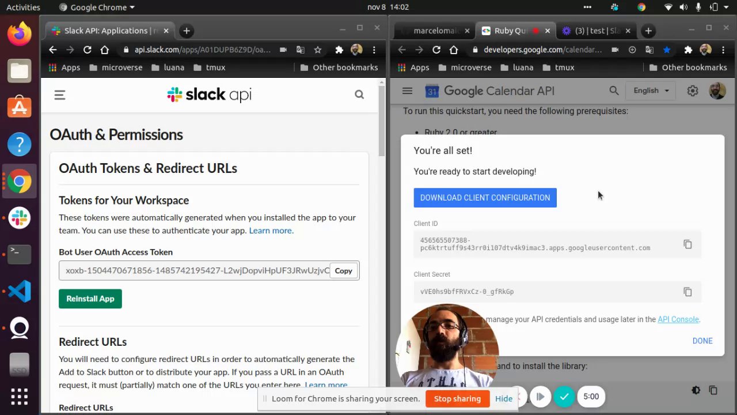The width and height of the screenshot is (737, 415).
Task: Click translate icon in Slack address bar
Action: [301, 50]
